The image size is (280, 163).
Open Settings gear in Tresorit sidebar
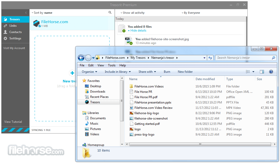point(6,38)
